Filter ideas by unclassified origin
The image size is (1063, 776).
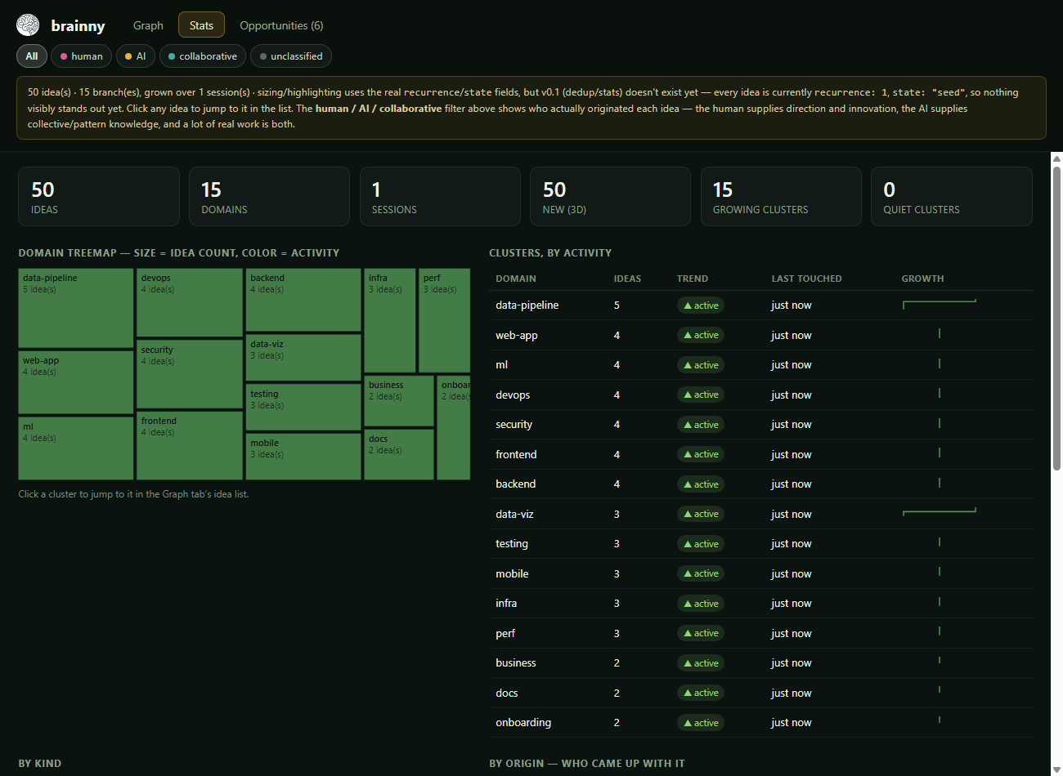pyautogui.click(x=291, y=56)
